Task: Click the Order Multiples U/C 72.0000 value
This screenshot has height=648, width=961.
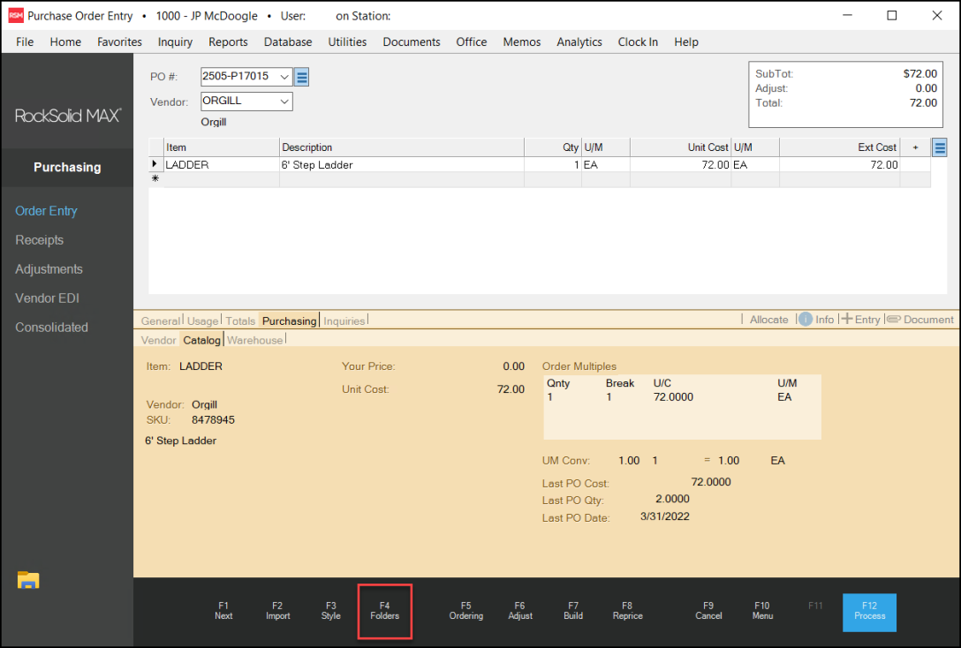Action: pos(673,397)
